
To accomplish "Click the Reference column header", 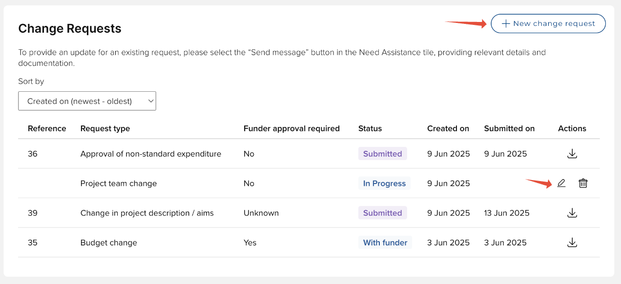I will tap(47, 128).
